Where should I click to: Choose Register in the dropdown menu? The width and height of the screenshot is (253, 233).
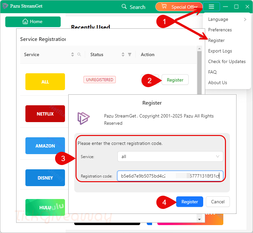click(x=216, y=40)
